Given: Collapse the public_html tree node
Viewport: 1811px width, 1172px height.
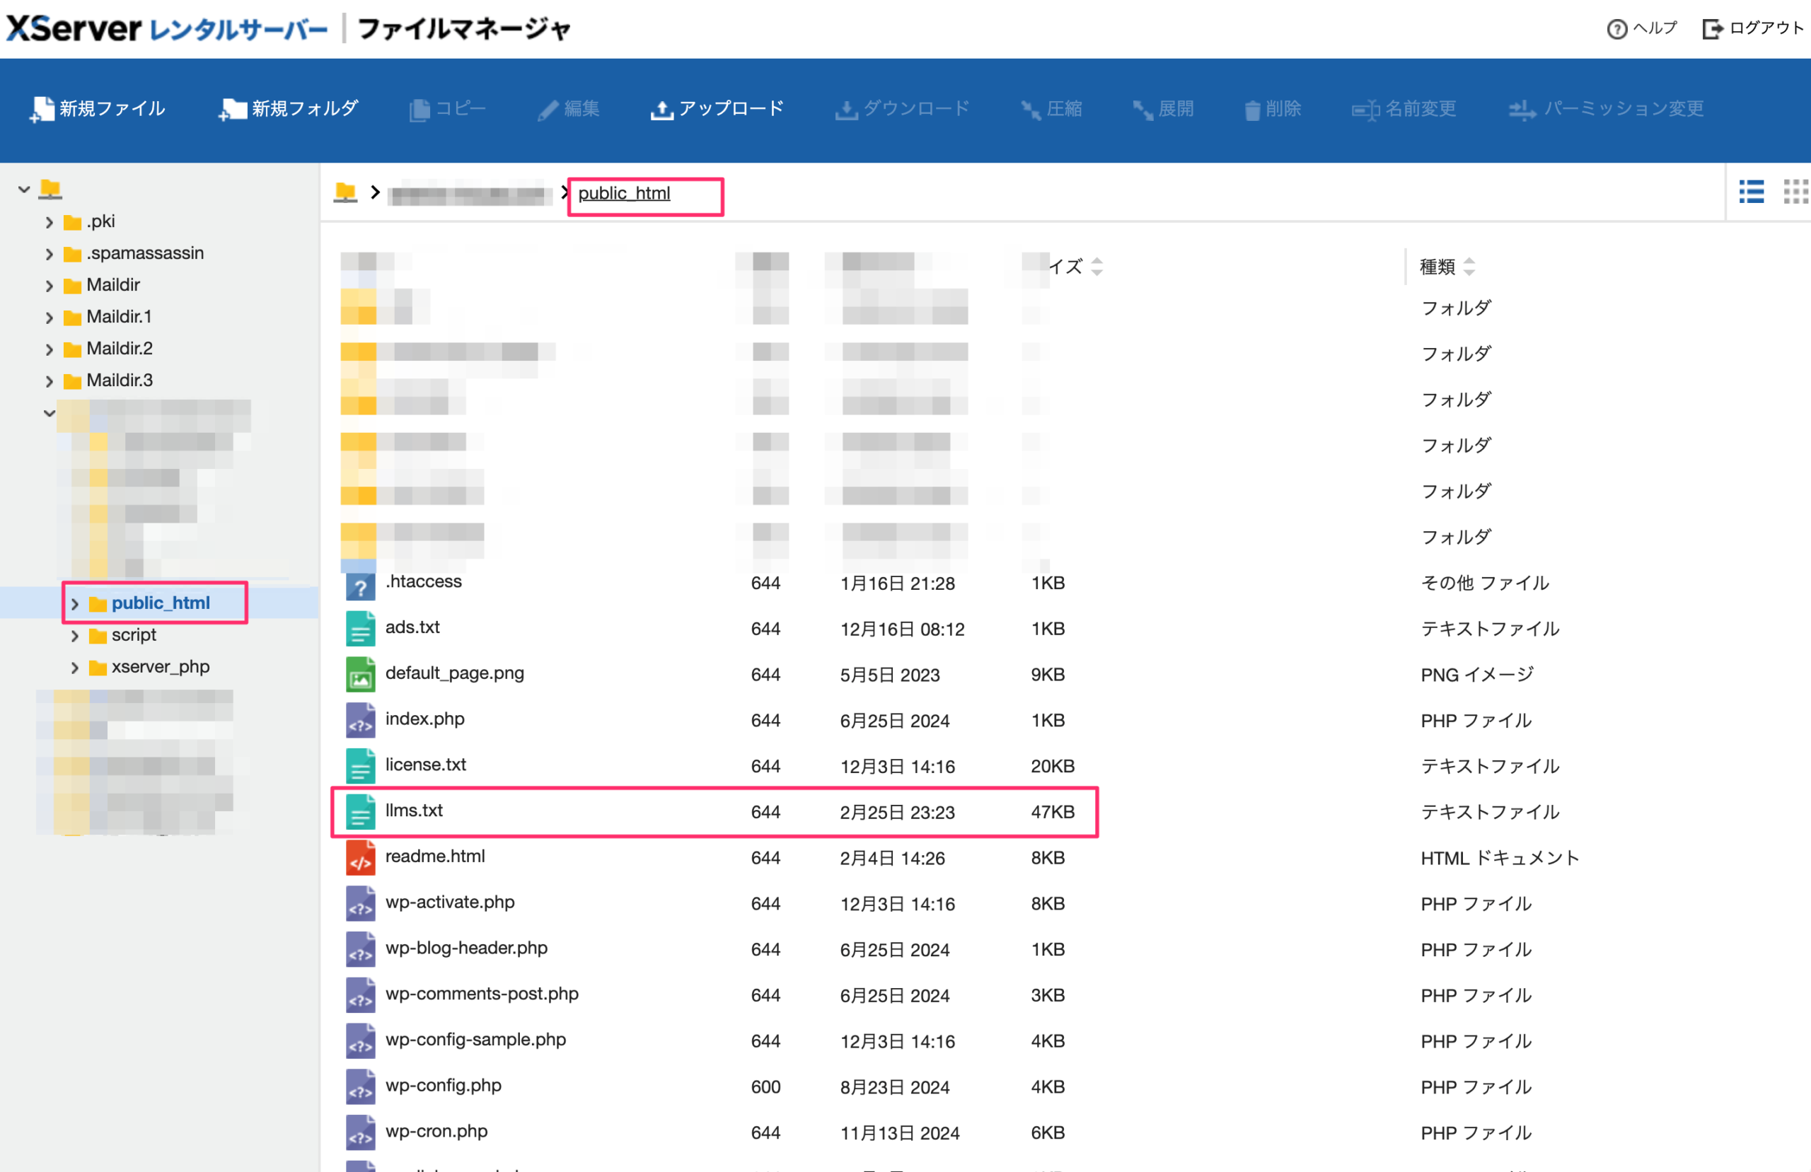Looking at the screenshot, I should (74, 603).
